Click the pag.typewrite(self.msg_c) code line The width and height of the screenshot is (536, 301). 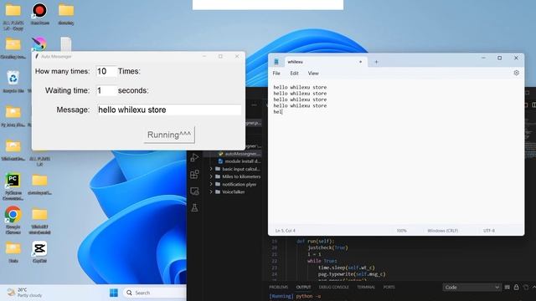[352, 274]
